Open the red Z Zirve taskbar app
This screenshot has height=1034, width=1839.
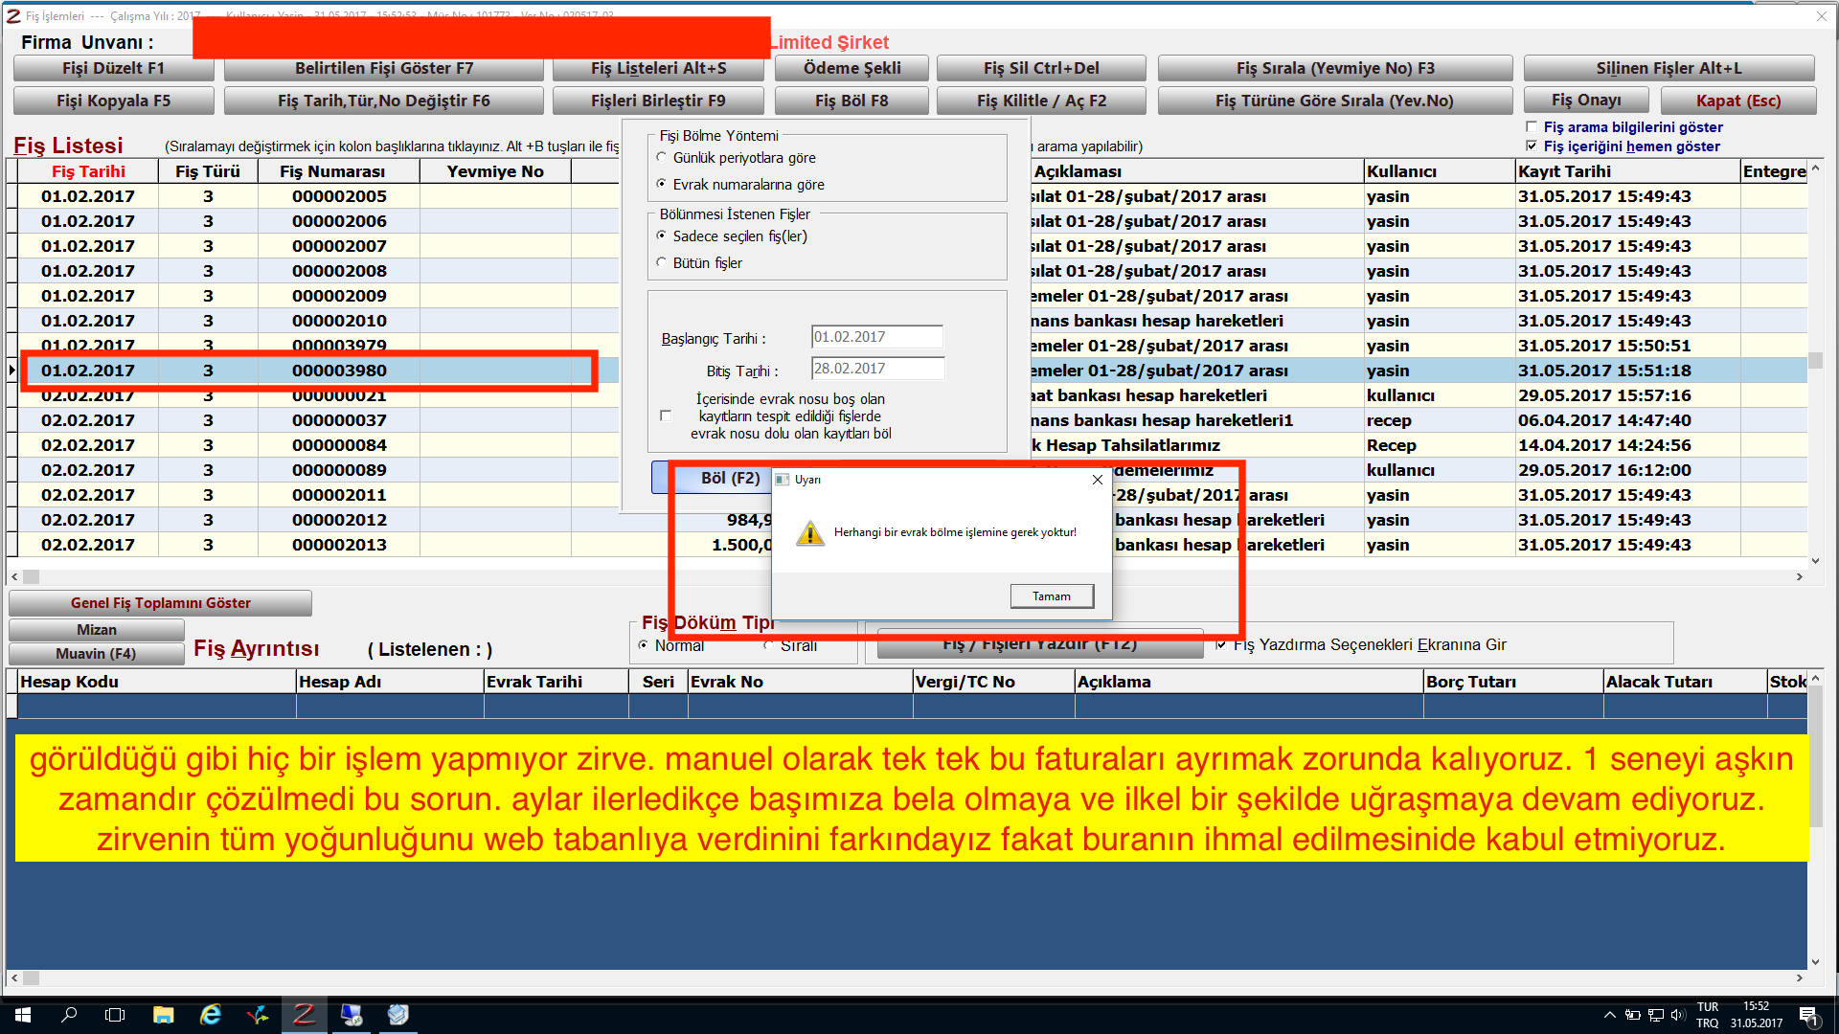(305, 1015)
